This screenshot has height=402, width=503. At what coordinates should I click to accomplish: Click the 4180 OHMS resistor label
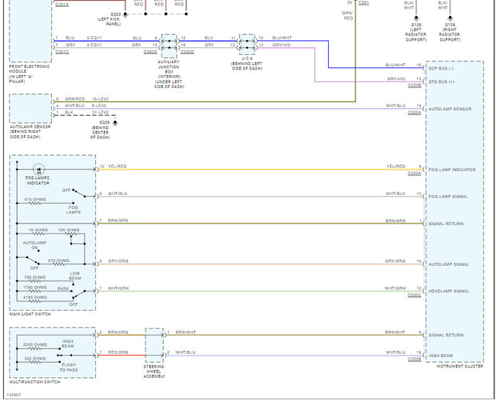35,298
